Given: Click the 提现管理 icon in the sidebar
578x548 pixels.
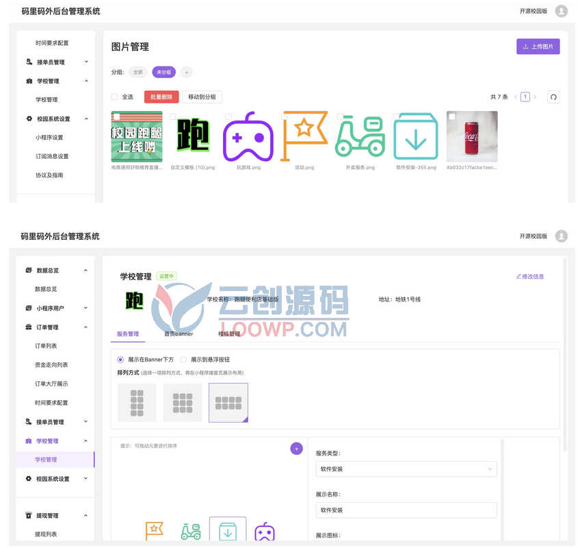Looking at the screenshot, I should pyautogui.click(x=29, y=516).
